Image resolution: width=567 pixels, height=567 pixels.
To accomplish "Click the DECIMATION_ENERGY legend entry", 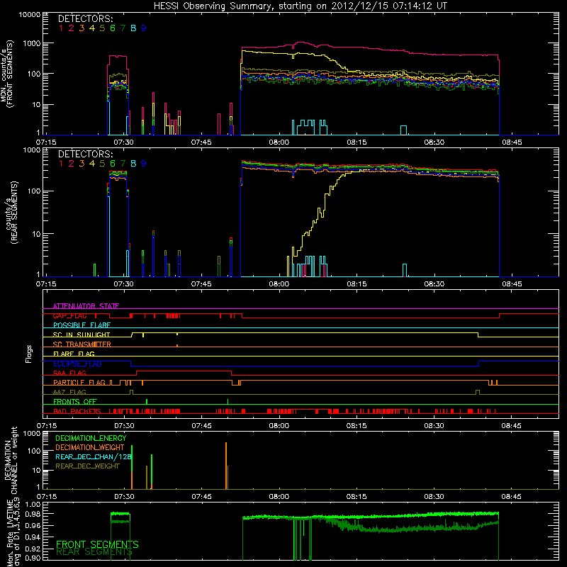I will pyautogui.click(x=91, y=438).
